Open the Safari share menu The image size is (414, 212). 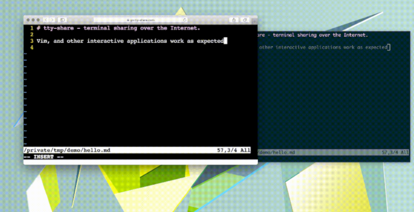[233, 20]
